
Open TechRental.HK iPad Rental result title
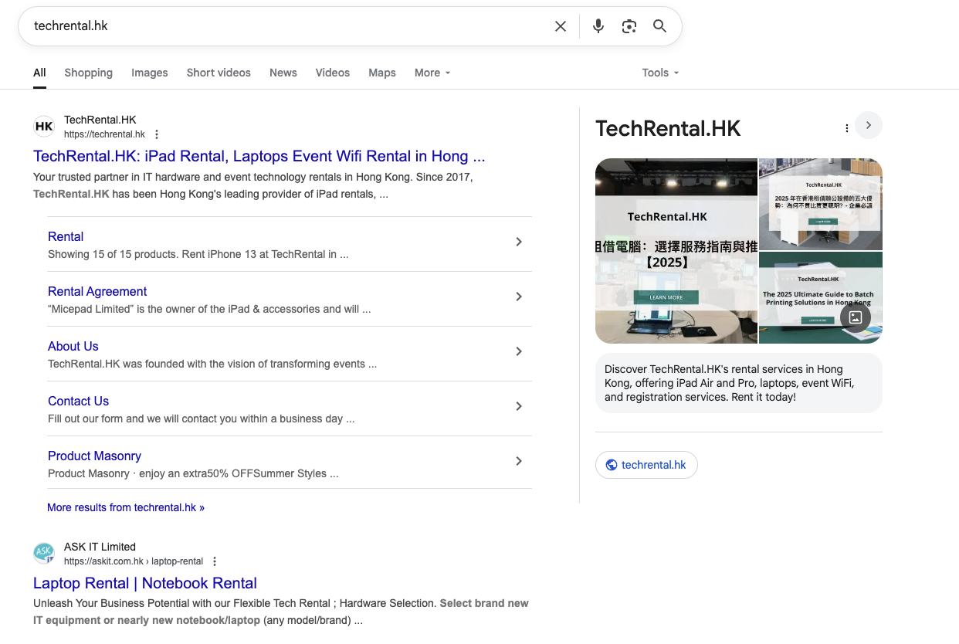[259, 156]
